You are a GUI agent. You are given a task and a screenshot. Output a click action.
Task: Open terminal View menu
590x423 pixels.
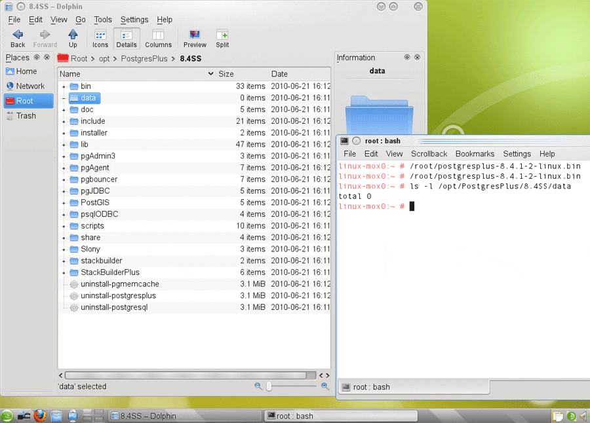(394, 154)
